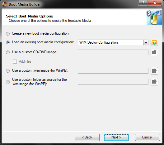Screen dimensions: 164x145
Task: Open the WIM Deploy Configuration dropdown arrow
Action: click(x=146, y=42)
